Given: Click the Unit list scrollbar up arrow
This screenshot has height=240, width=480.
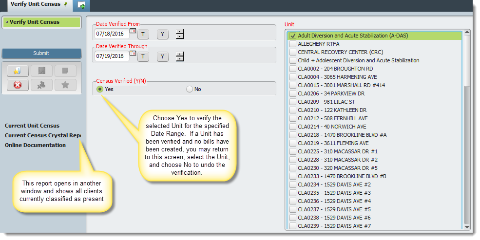Looking at the screenshot, I should [x=467, y=32].
